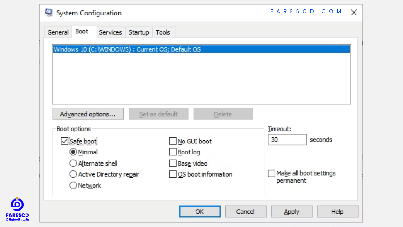Enable the Base video checkbox
Viewport: 403px width, 227px height.
coord(173,163)
